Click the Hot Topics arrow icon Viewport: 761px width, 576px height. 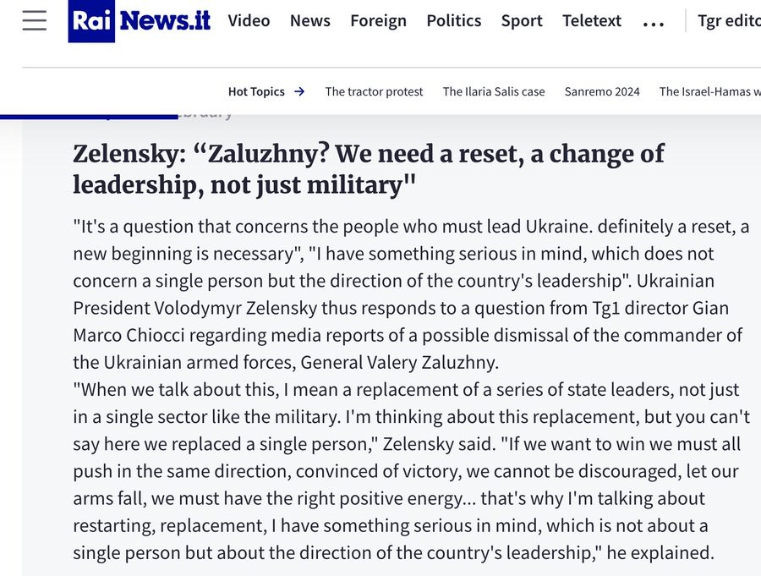coord(299,91)
